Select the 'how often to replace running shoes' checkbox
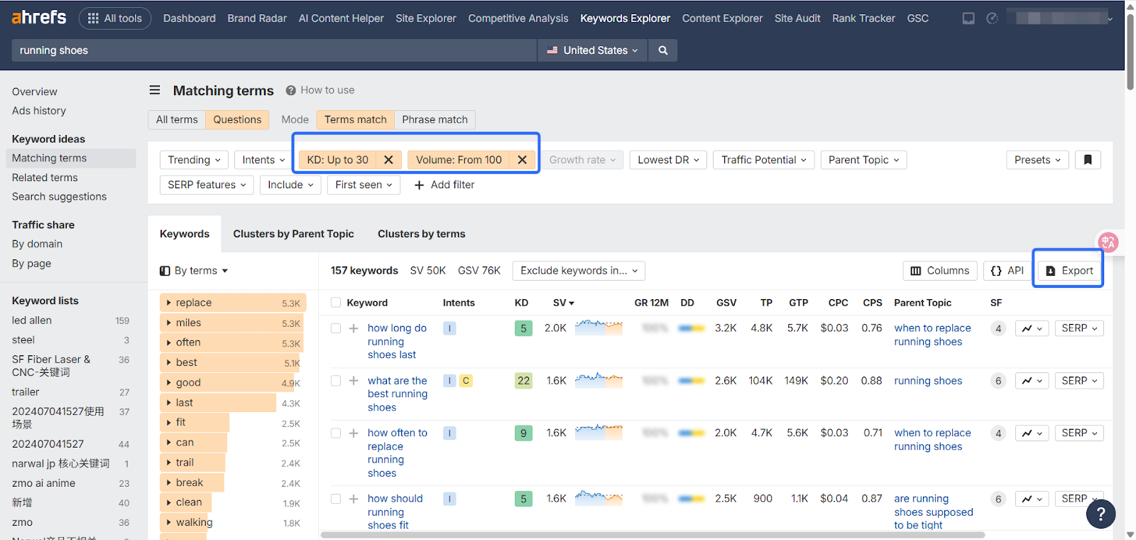1136x540 pixels. point(336,433)
